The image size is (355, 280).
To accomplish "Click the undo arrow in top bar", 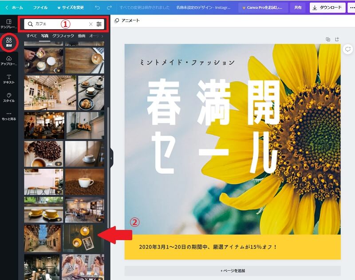I will (98, 8).
